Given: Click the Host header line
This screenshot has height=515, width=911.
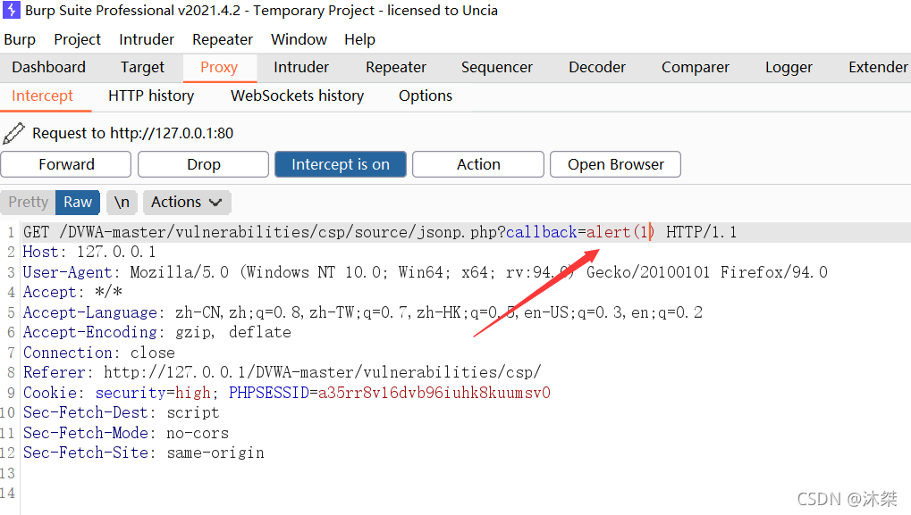Looking at the screenshot, I should click(x=89, y=253).
